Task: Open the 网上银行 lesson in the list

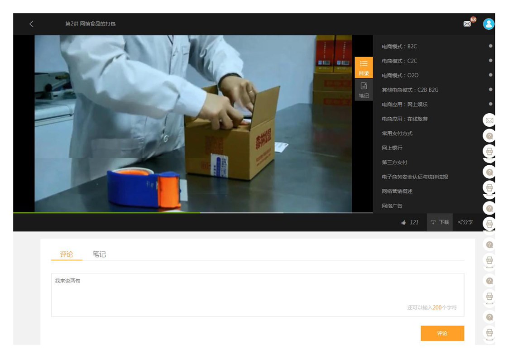Action: tap(392, 148)
